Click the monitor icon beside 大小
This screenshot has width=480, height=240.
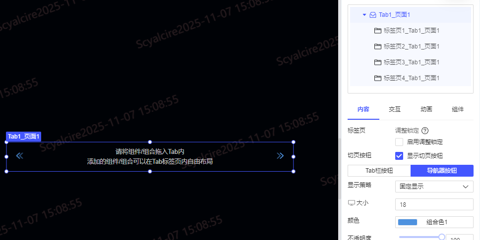click(x=352, y=203)
